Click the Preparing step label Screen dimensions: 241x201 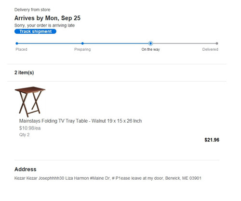pyautogui.click(x=82, y=49)
